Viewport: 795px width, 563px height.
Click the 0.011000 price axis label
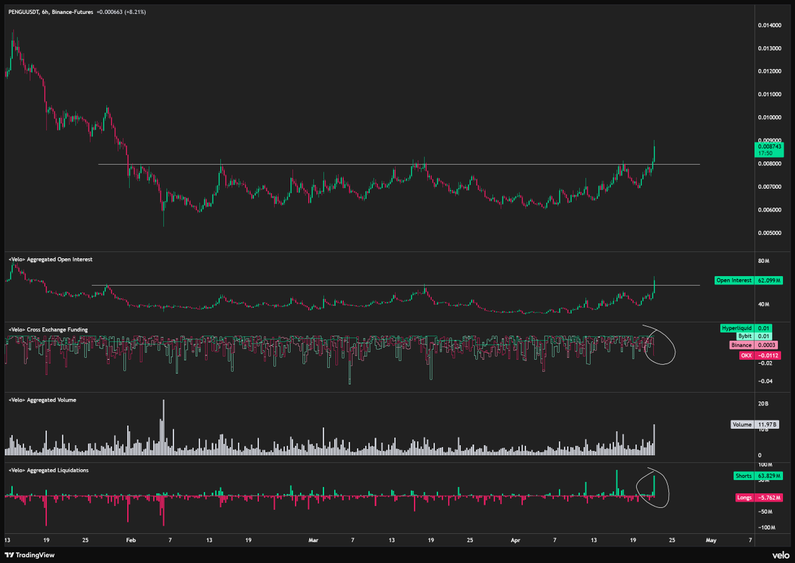click(x=770, y=94)
